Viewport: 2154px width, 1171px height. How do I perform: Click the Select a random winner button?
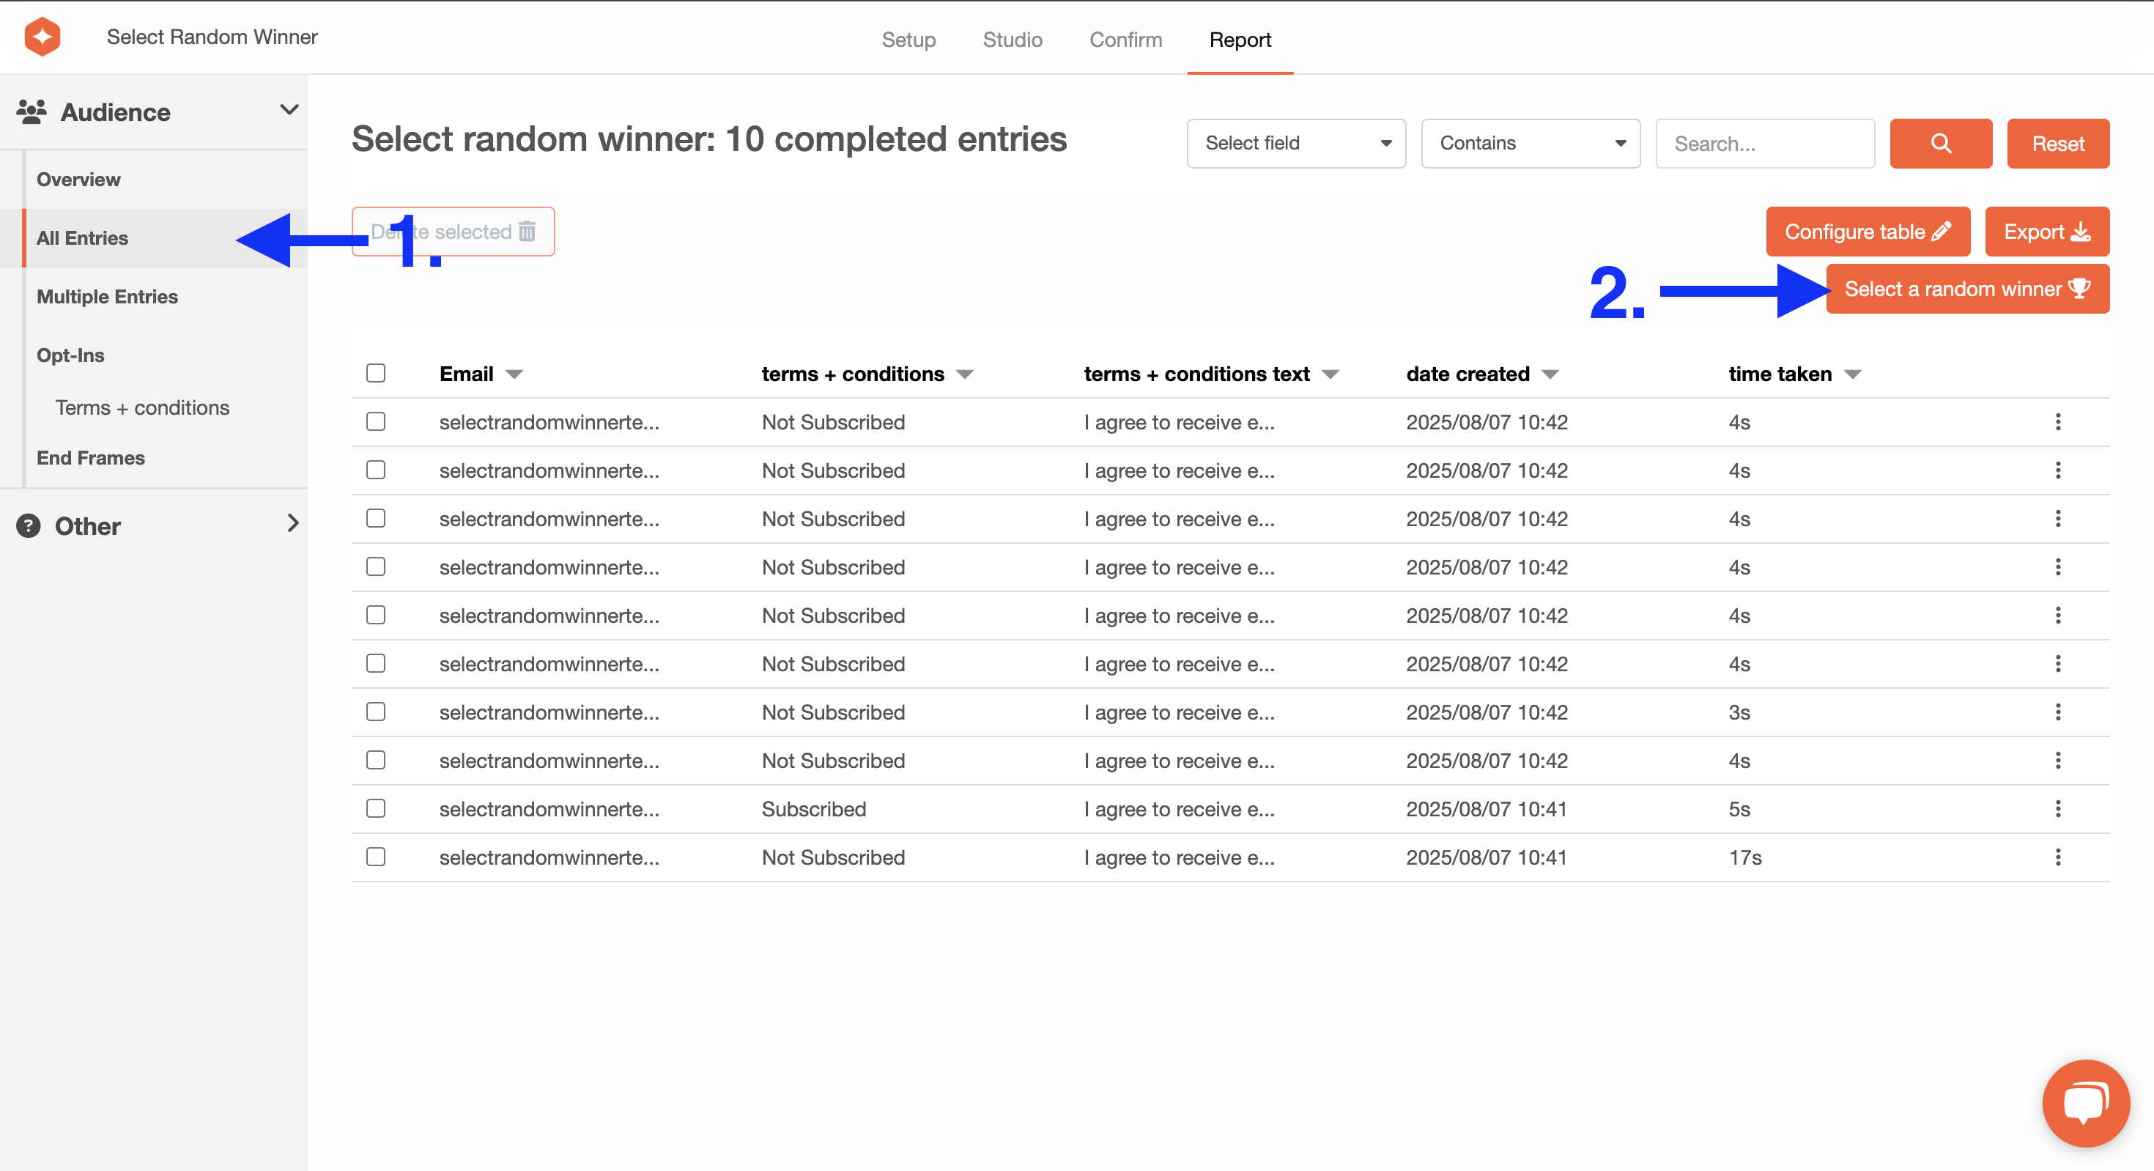coord(1966,289)
